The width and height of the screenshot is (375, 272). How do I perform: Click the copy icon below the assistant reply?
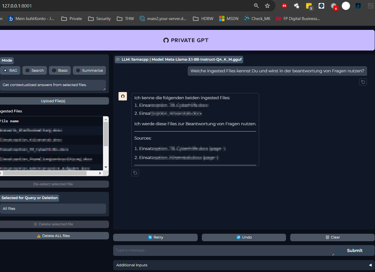pos(135,173)
